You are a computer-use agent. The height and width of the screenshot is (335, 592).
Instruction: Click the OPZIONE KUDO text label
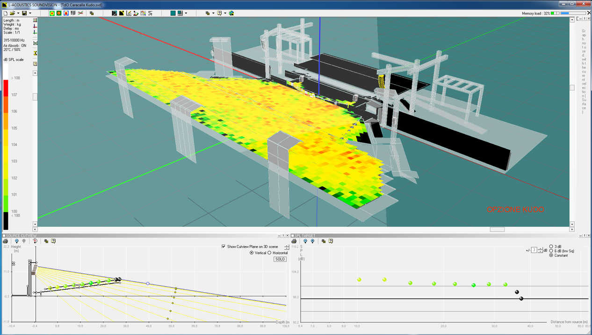515,210
